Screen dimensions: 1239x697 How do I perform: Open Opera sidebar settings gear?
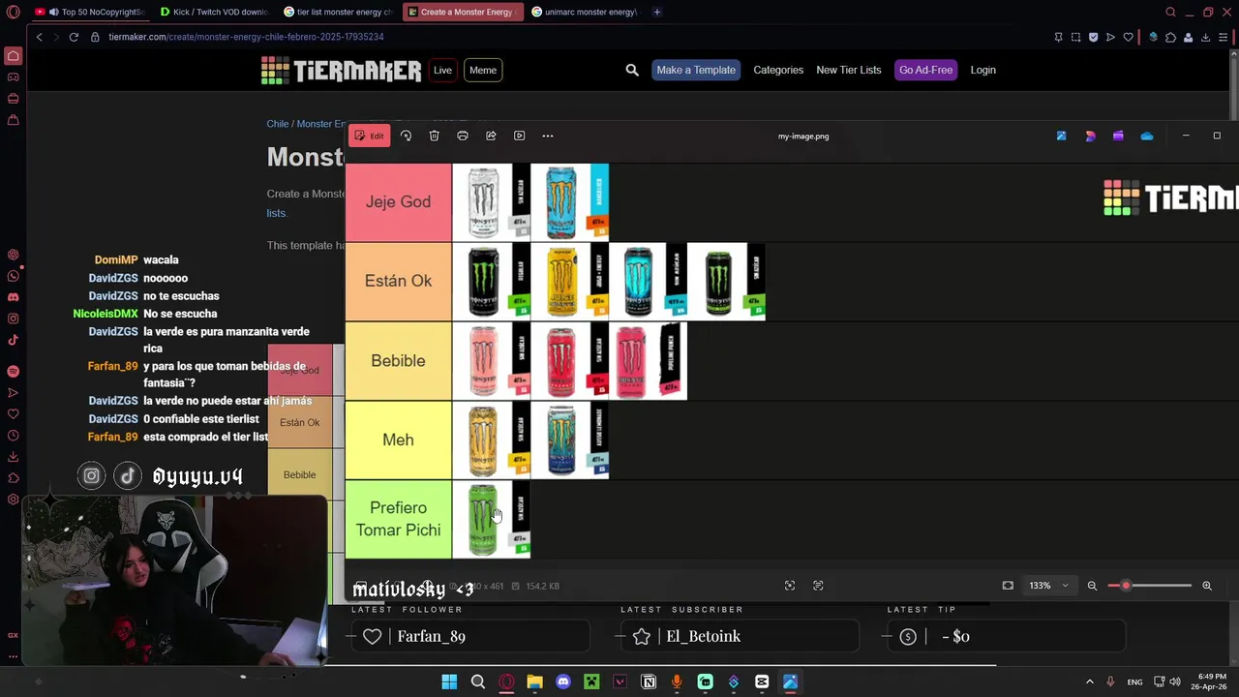click(14, 500)
